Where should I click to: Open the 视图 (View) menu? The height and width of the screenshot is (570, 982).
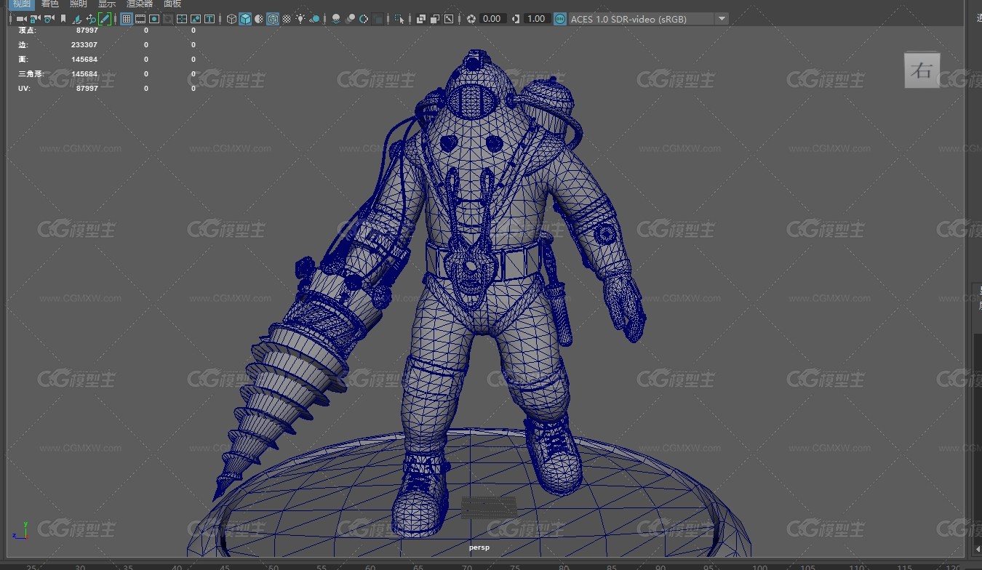click(x=21, y=4)
